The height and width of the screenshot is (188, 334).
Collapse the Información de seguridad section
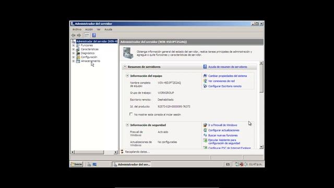pos(127,125)
